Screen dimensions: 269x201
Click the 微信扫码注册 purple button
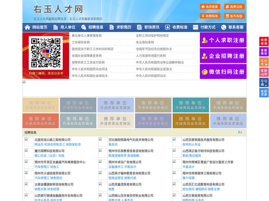pos(223,71)
